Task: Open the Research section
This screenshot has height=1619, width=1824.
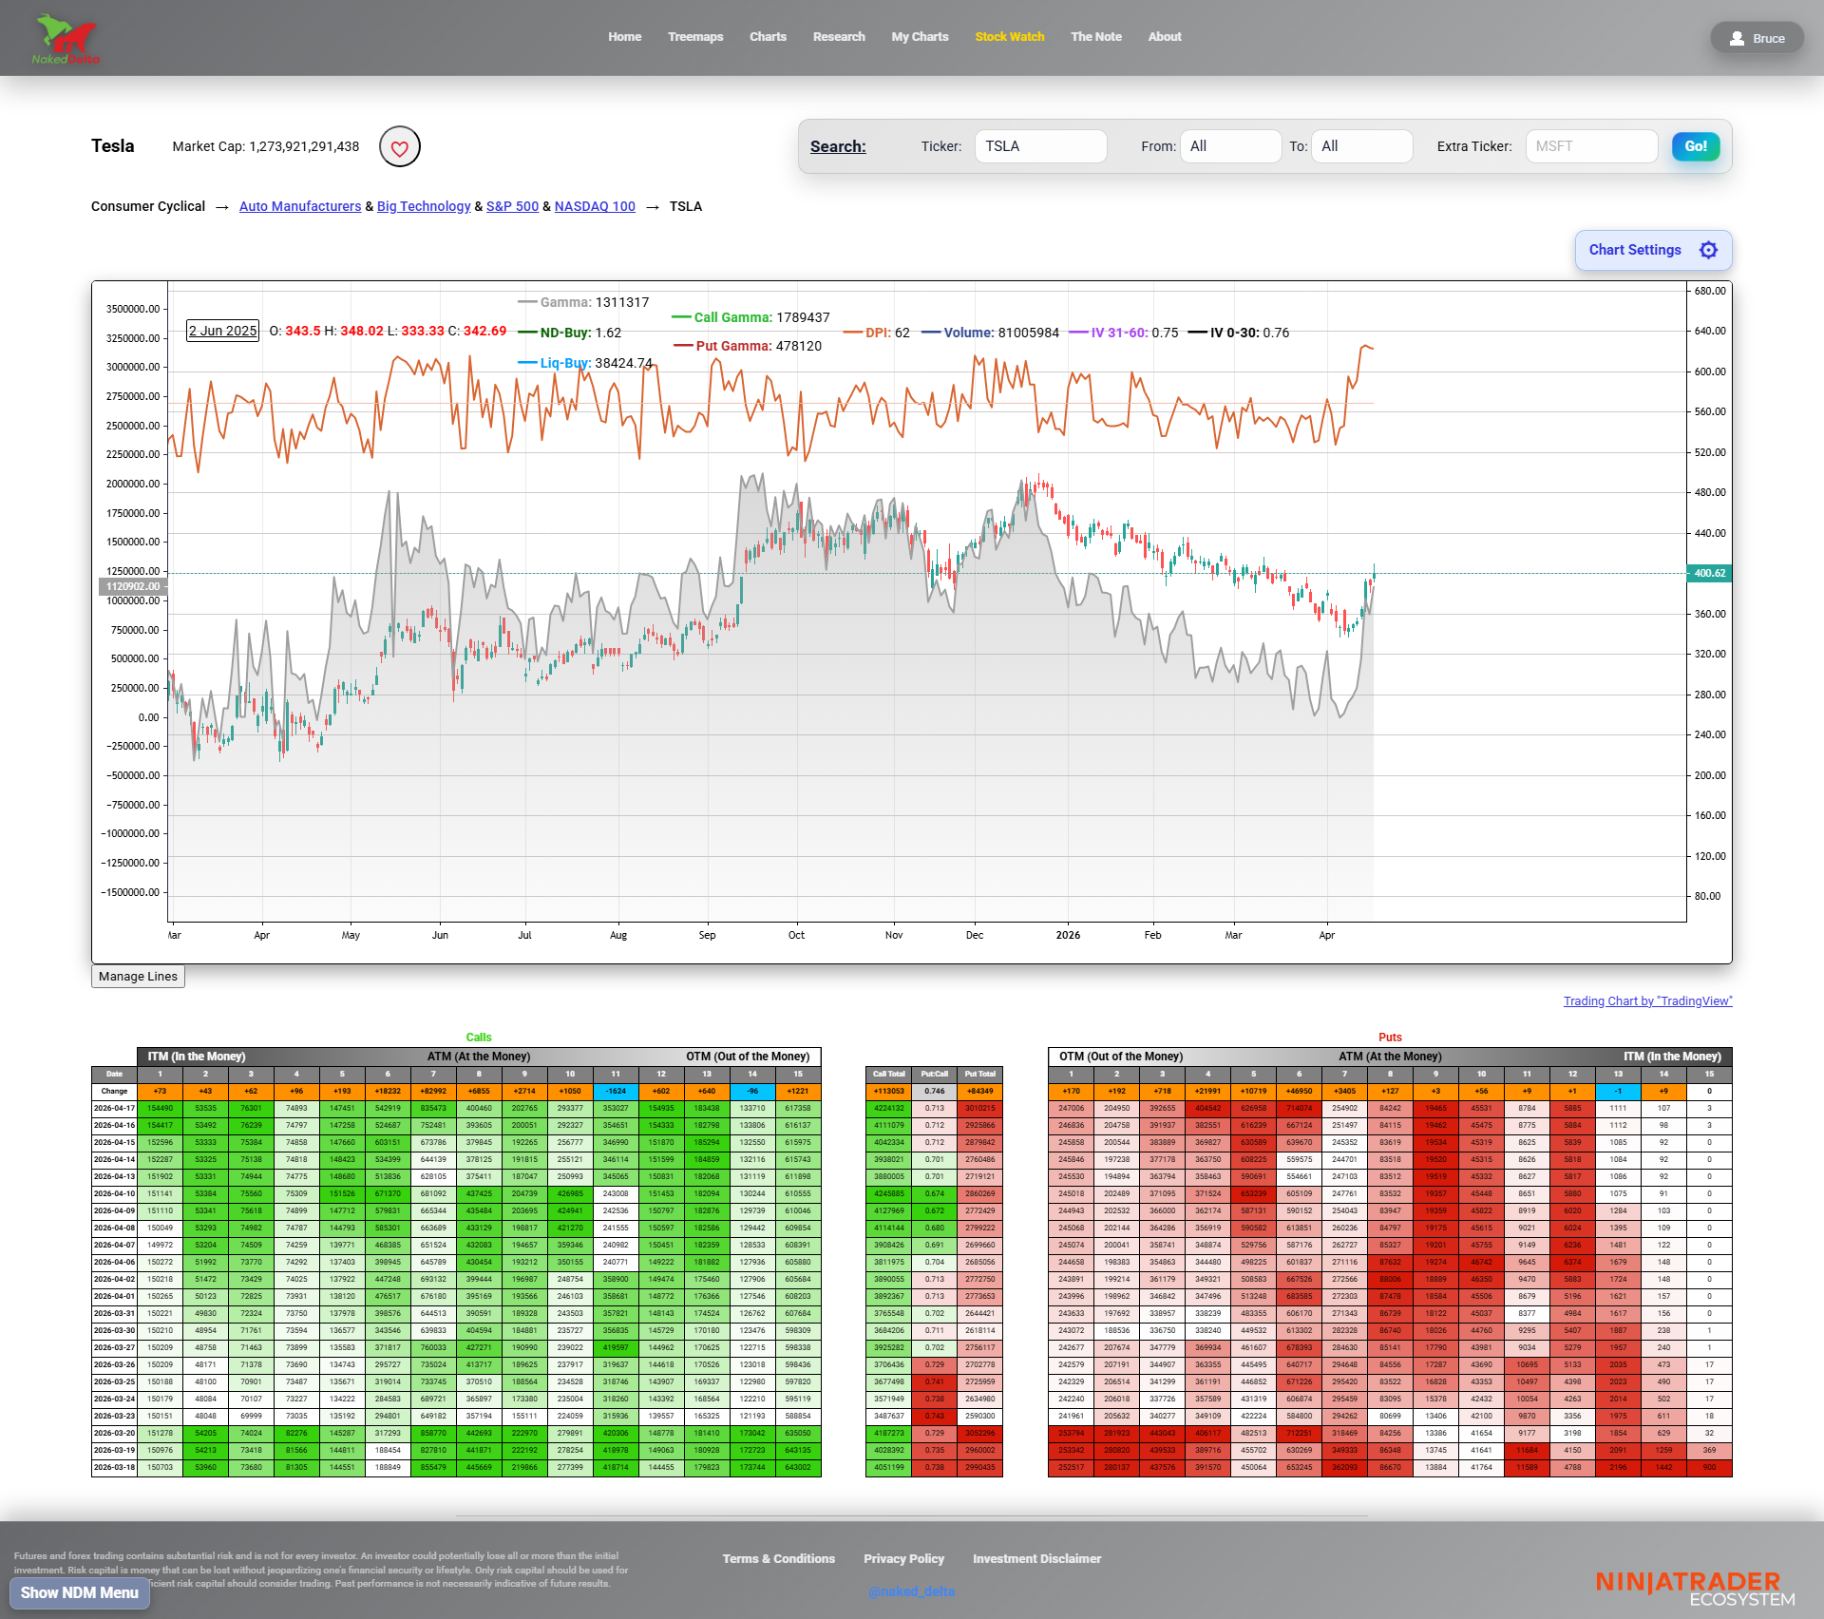Action: [839, 37]
